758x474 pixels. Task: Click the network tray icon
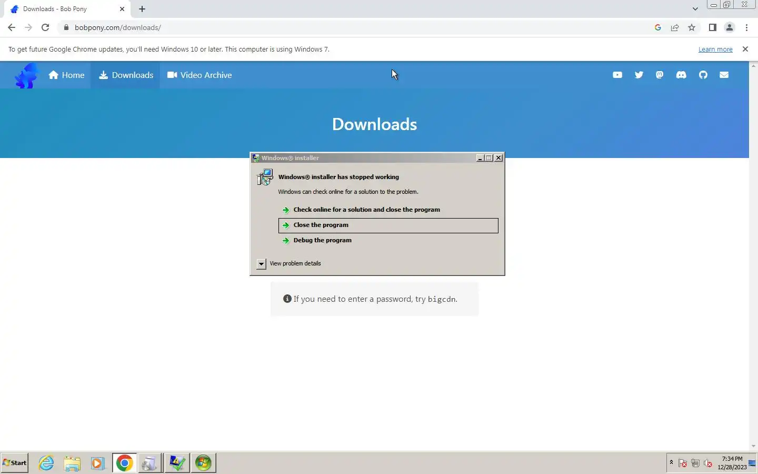(x=695, y=463)
